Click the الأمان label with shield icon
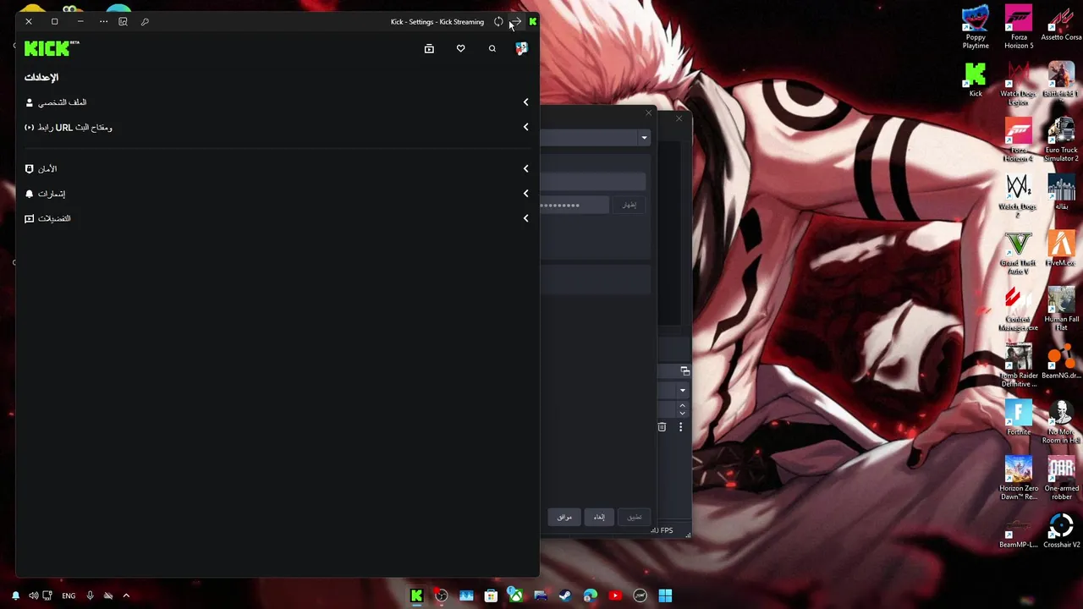This screenshot has height=609, width=1083. tap(41, 169)
